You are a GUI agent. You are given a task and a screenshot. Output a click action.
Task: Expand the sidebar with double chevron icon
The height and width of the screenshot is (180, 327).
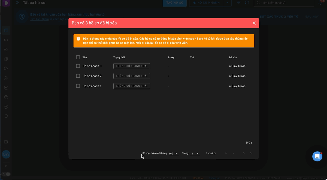pos(17,3)
